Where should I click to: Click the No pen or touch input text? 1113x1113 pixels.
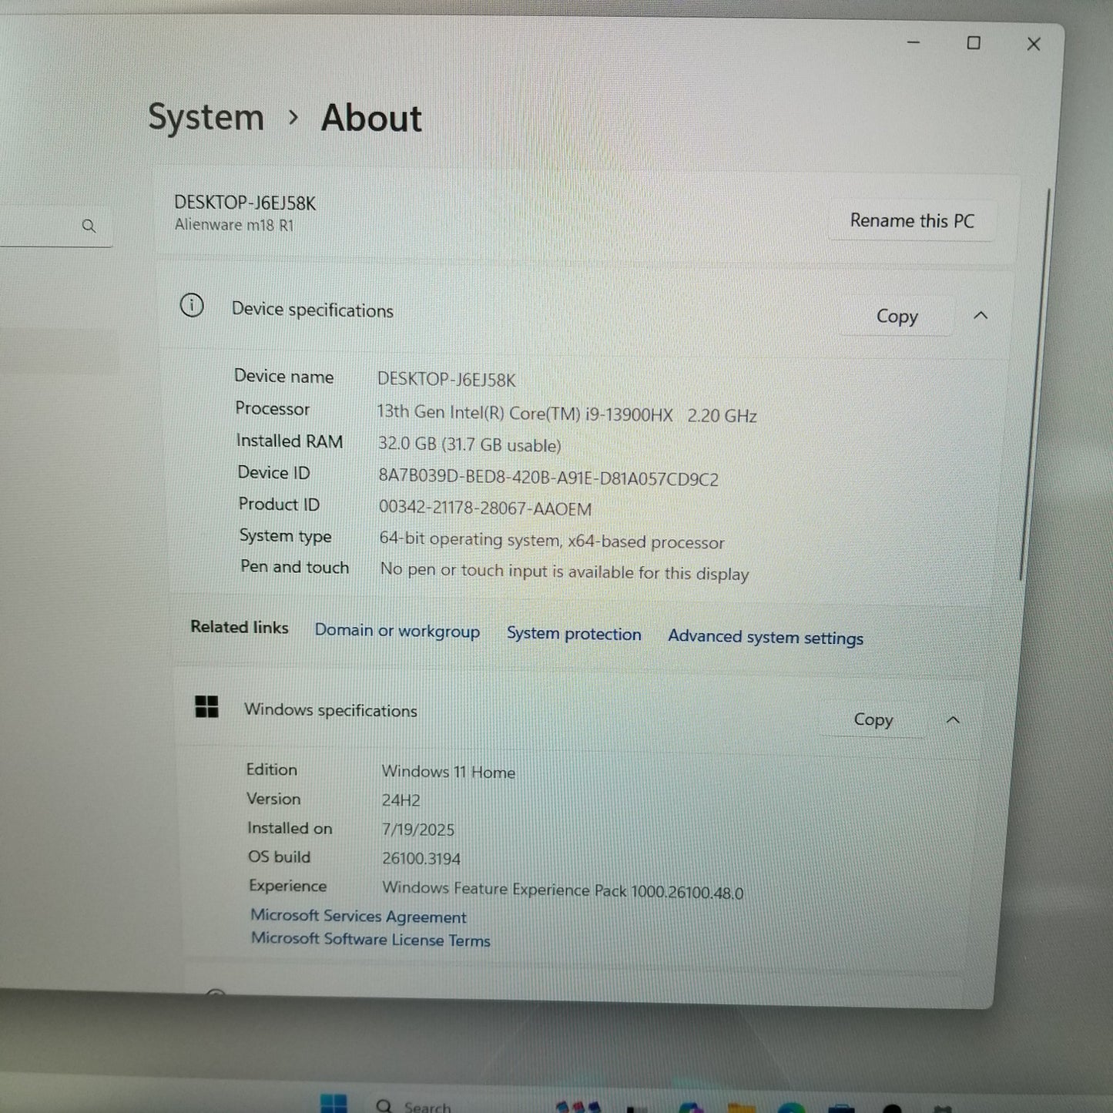pos(565,572)
